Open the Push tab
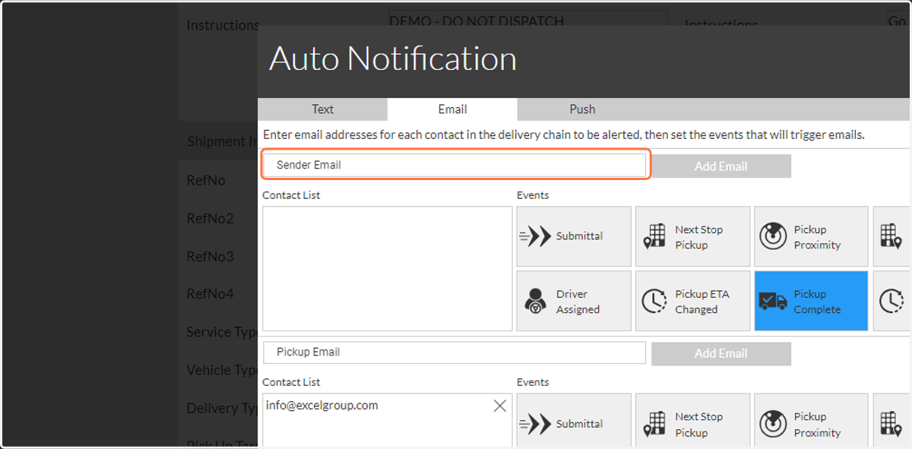This screenshot has width=912, height=449. point(582,109)
